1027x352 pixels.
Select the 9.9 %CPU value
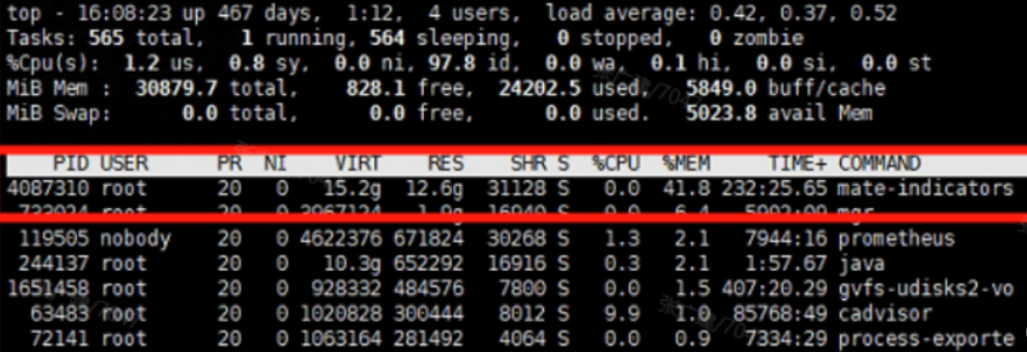622,314
